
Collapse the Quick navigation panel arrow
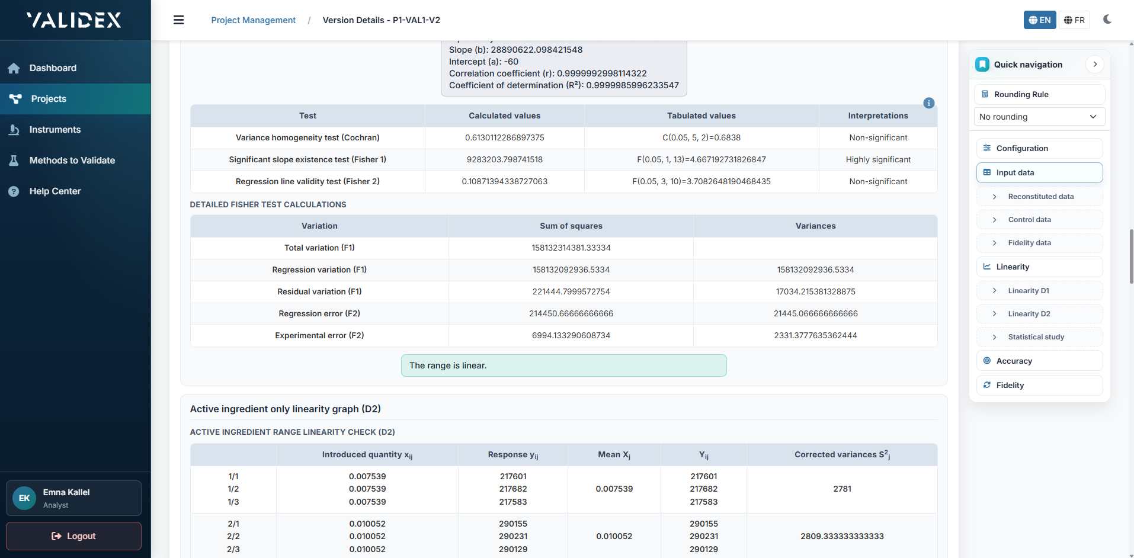click(1094, 65)
